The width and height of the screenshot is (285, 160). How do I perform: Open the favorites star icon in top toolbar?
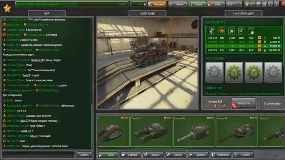pos(247,4)
